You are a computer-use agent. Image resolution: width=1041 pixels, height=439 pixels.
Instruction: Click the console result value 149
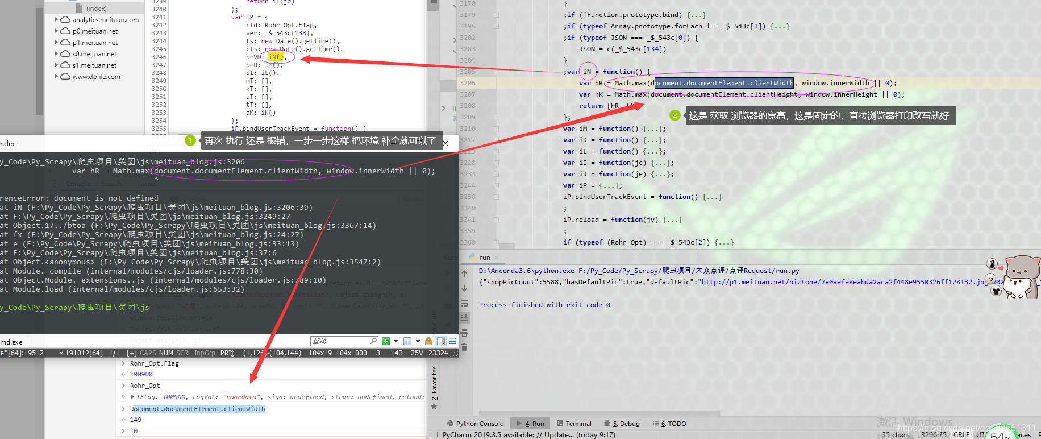[136, 420]
